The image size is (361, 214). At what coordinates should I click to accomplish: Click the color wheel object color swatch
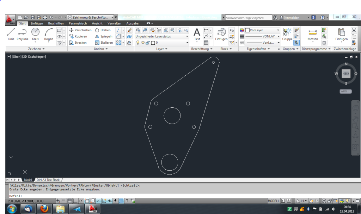coord(242,30)
